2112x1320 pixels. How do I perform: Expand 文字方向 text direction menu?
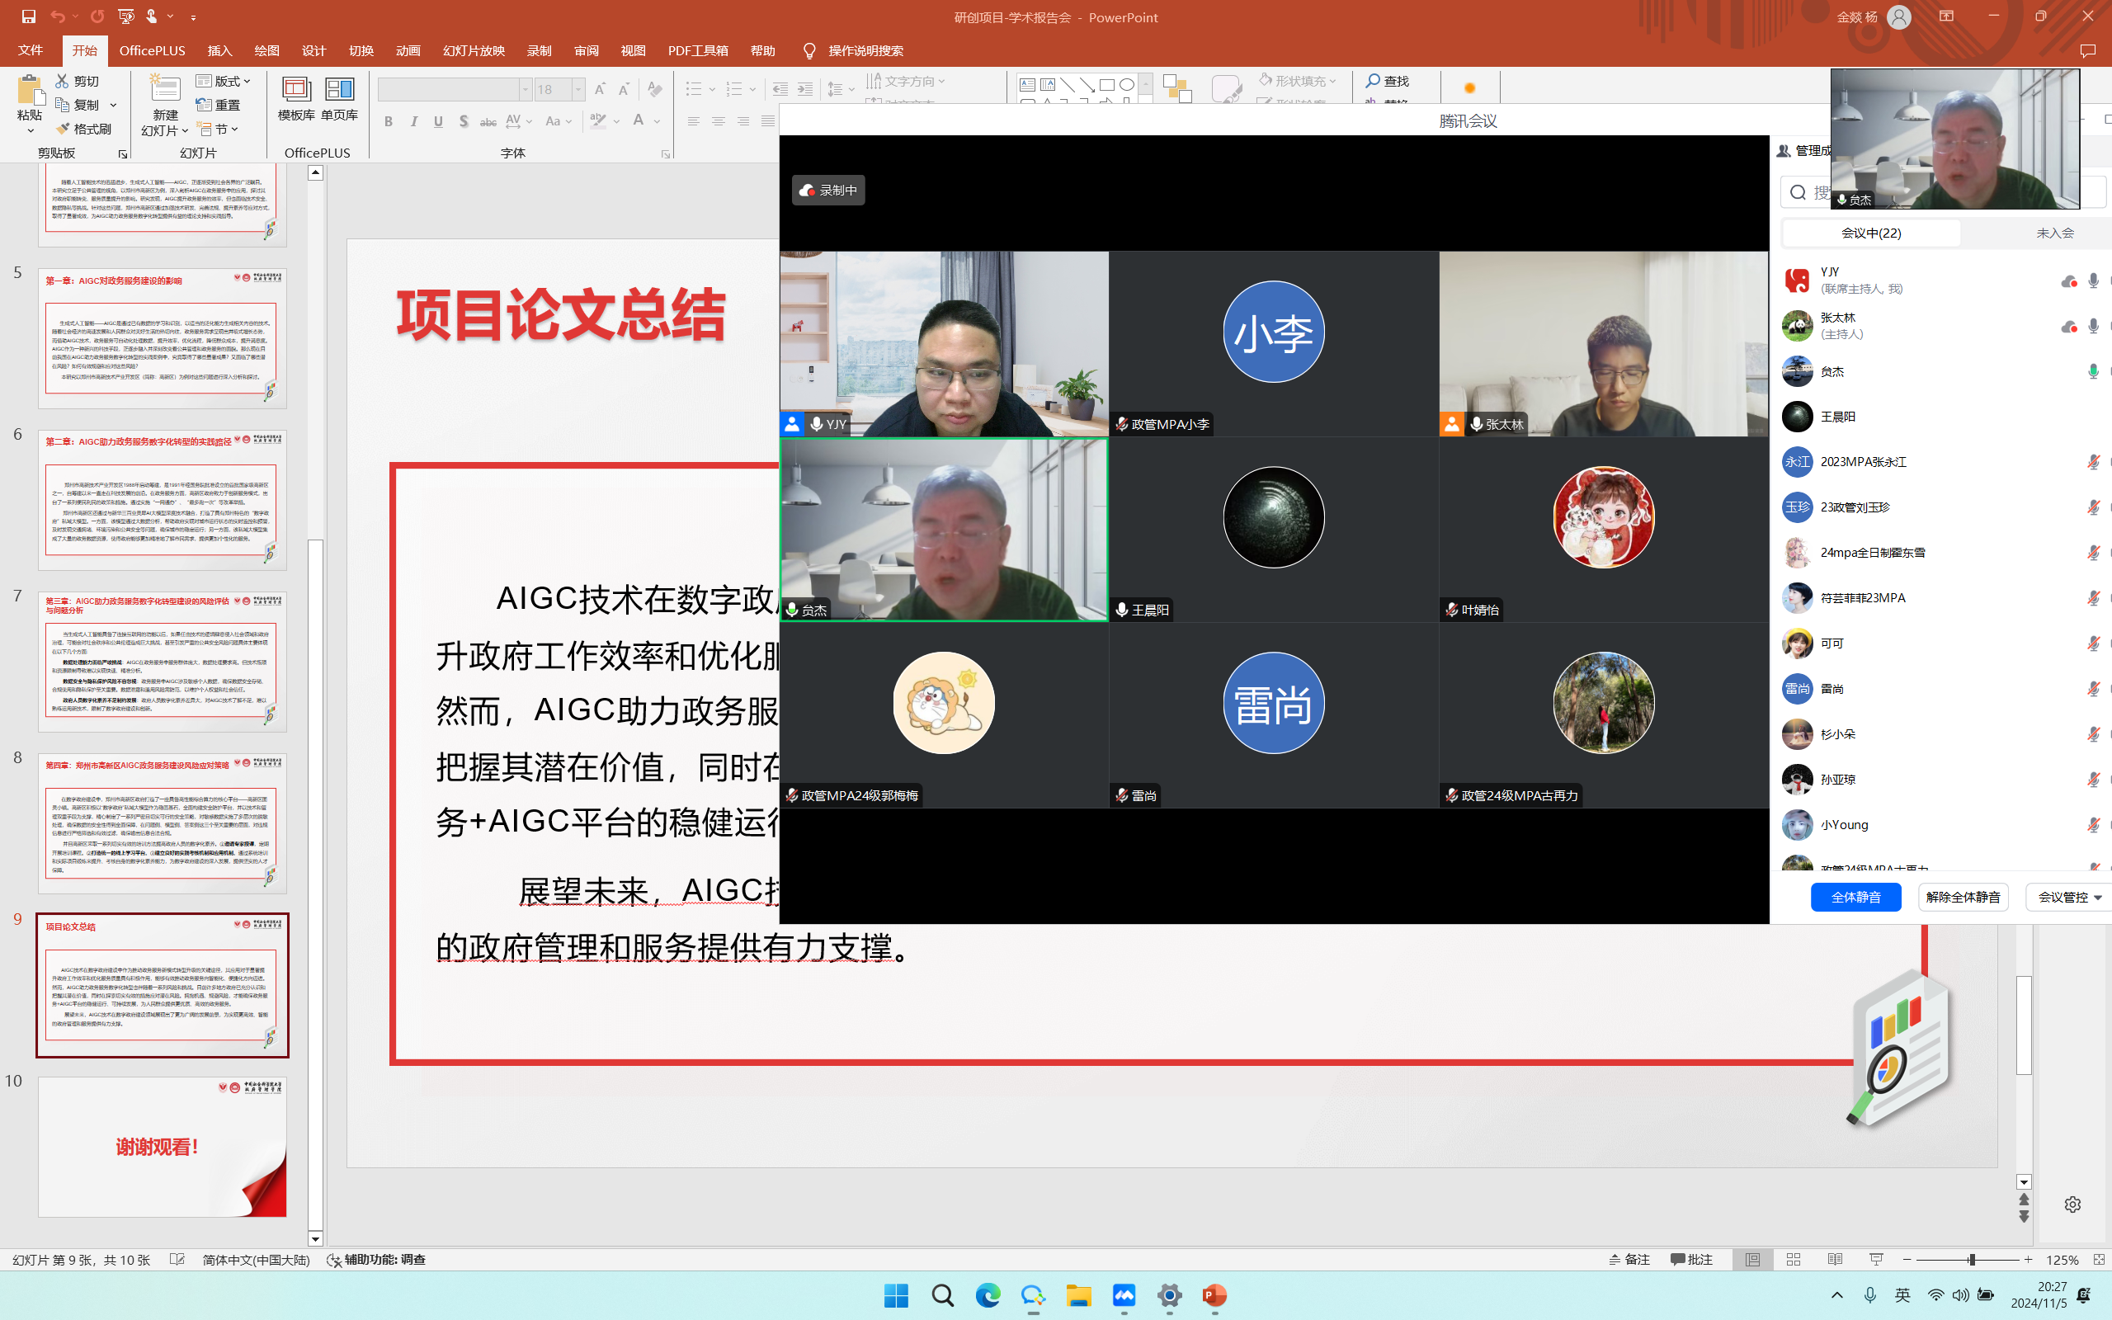(906, 80)
